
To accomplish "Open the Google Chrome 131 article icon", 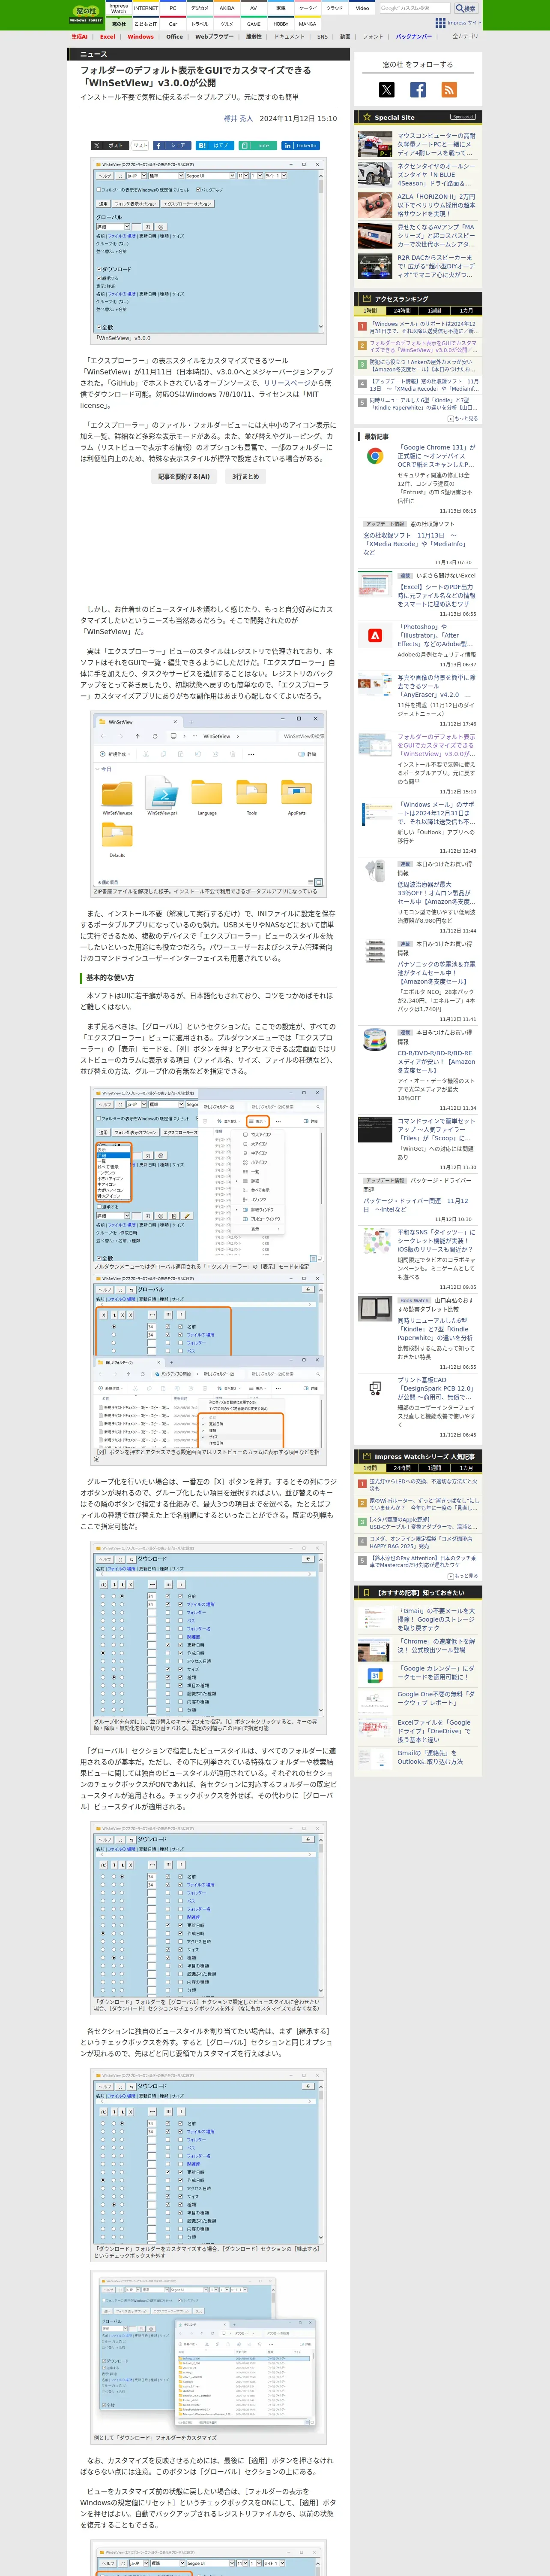I will click(375, 457).
